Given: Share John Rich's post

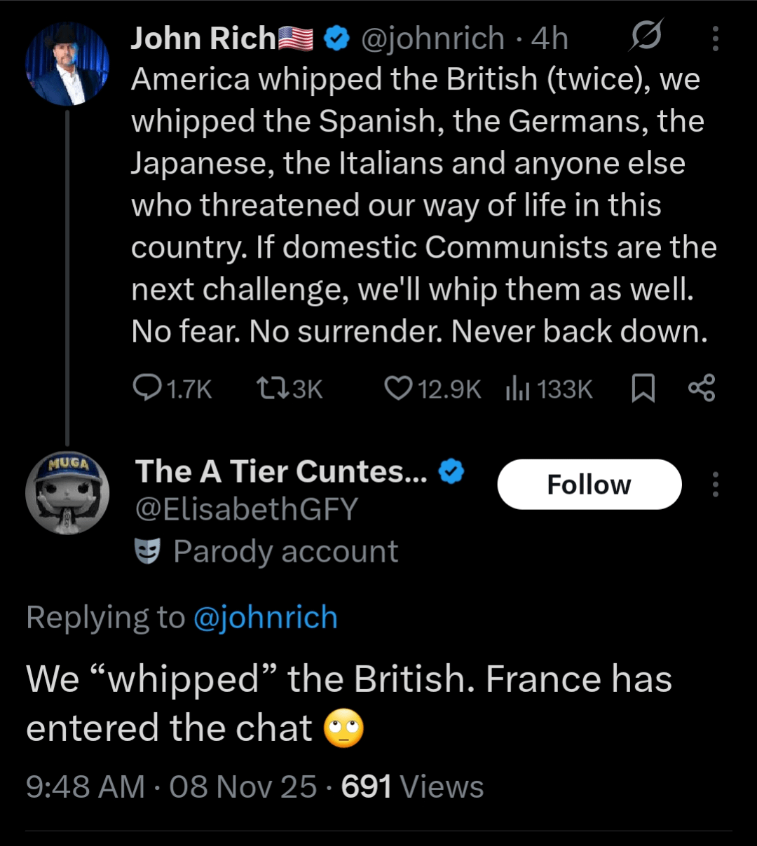Looking at the screenshot, I should (701, 388).
